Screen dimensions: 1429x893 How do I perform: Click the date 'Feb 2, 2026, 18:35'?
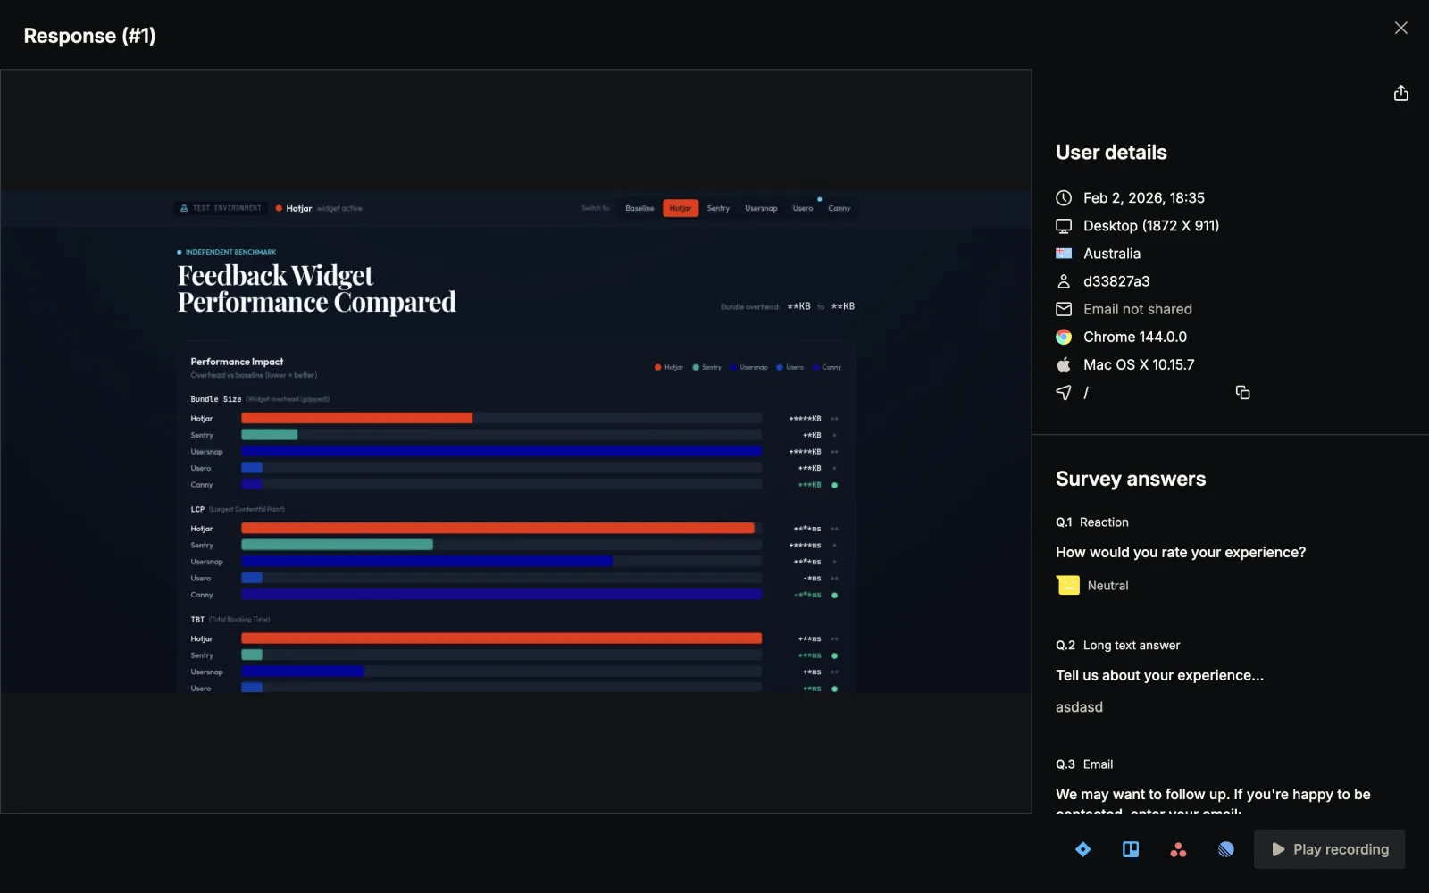[1144, 198]
